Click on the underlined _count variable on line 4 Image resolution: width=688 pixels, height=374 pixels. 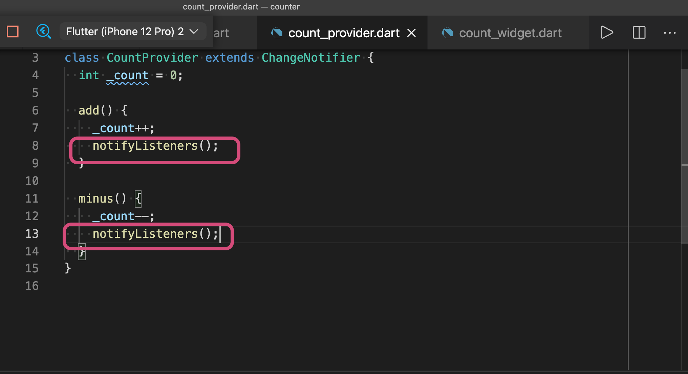pyautogui.click(x=127, y=75)
